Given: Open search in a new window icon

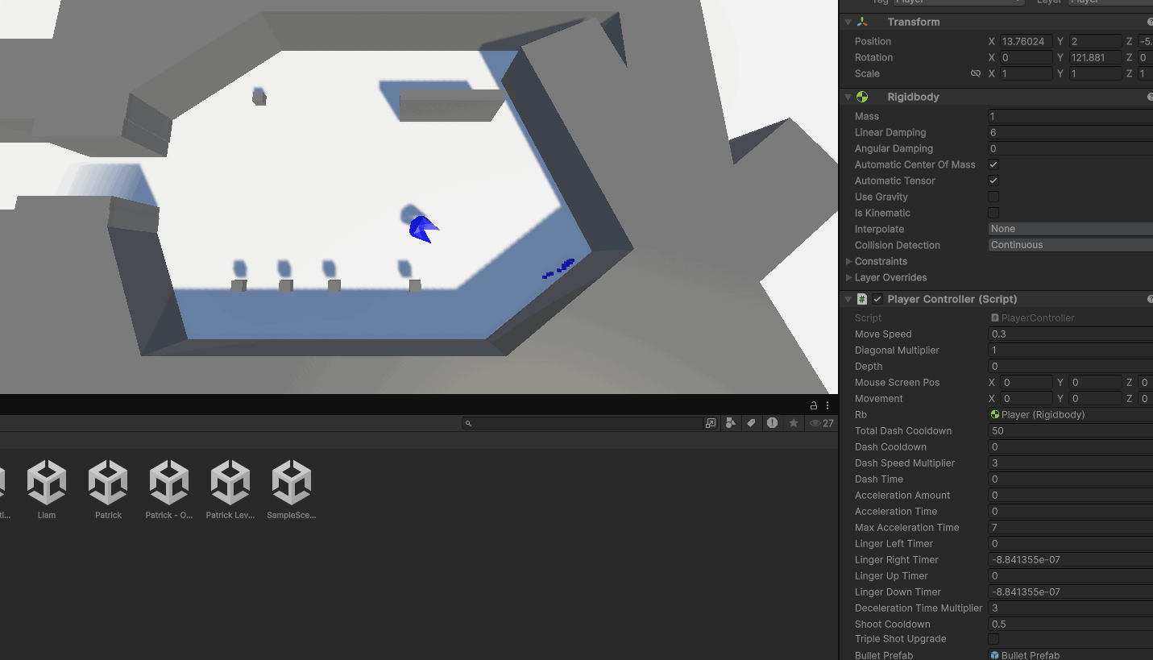Looking at the screenshot, I should (x=711, y=423).
